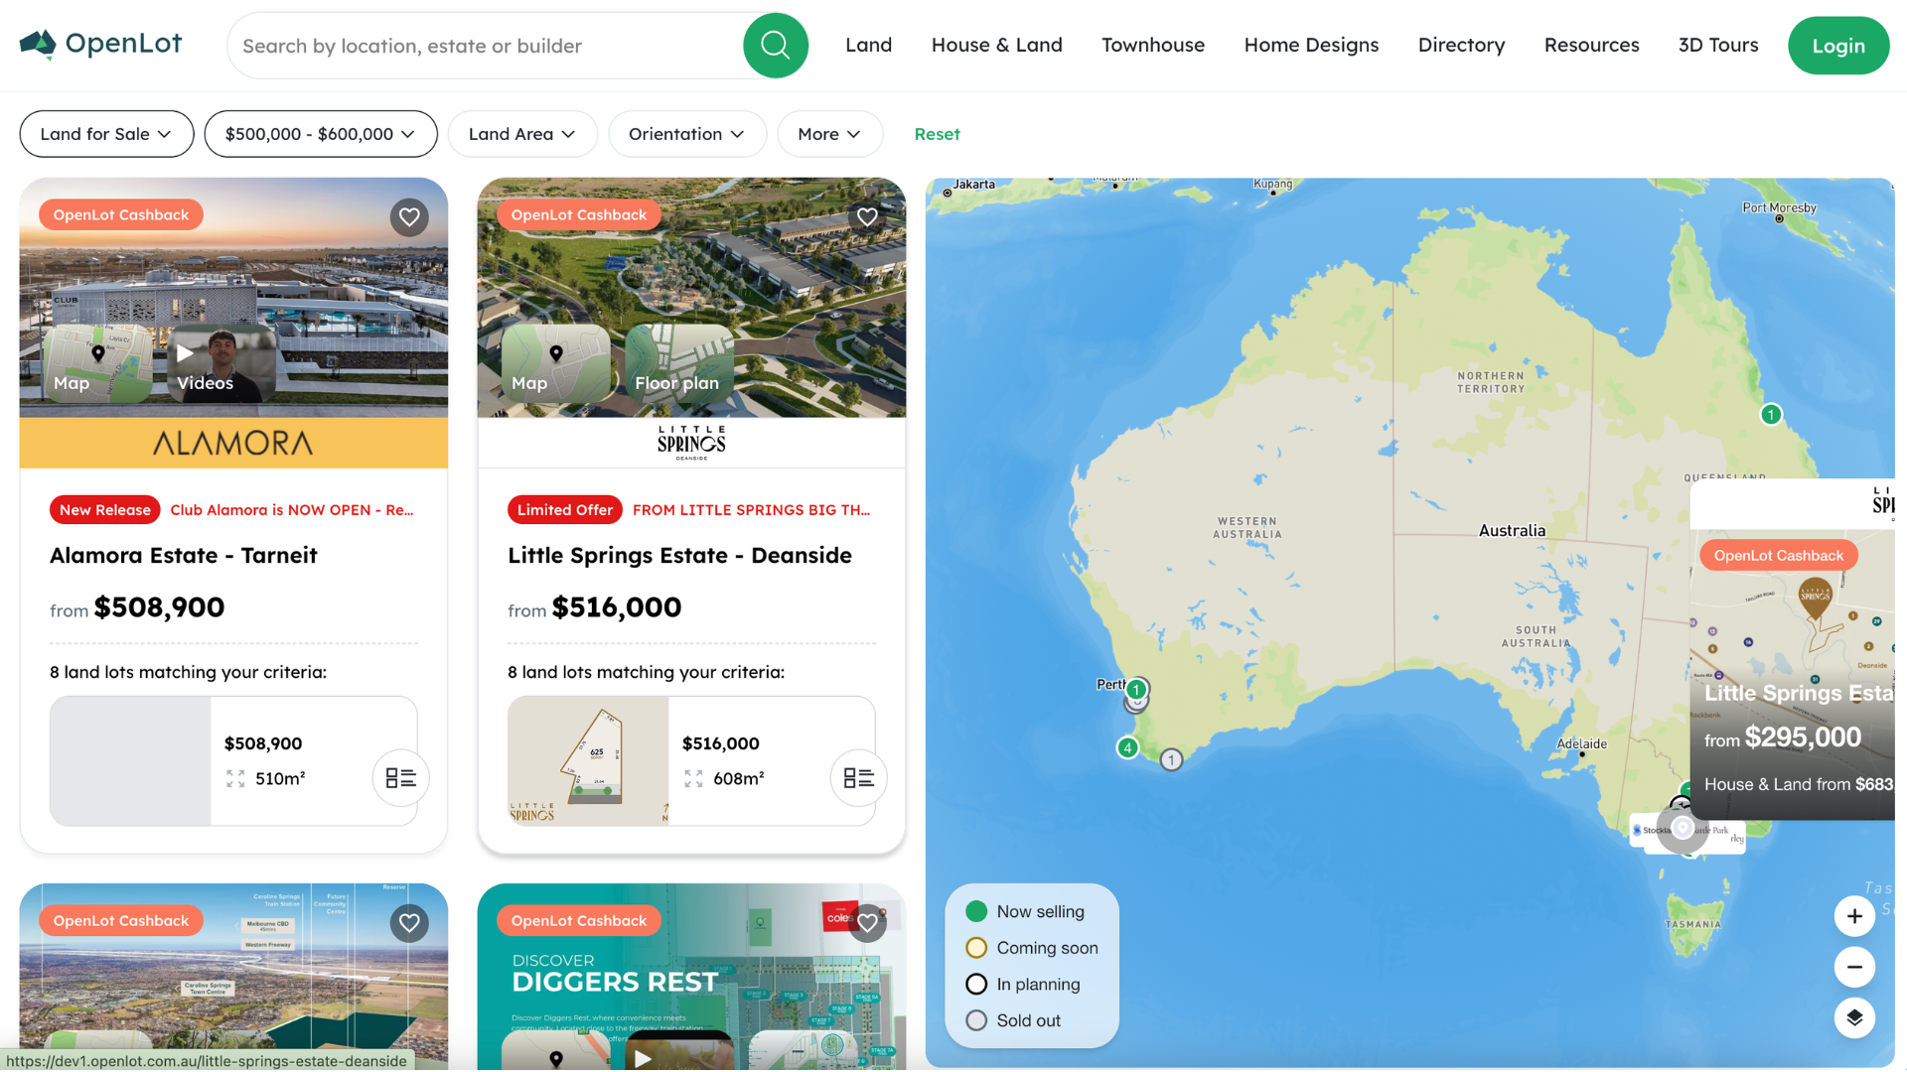Zoom in on the map

[x=1854, y=916]
